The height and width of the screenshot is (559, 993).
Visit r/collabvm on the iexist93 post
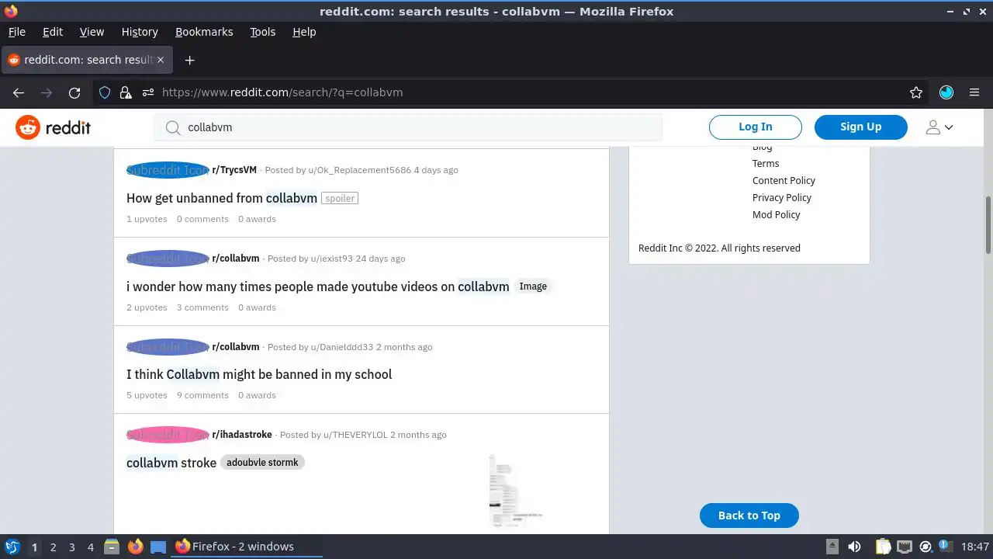(x=236, y=259)
